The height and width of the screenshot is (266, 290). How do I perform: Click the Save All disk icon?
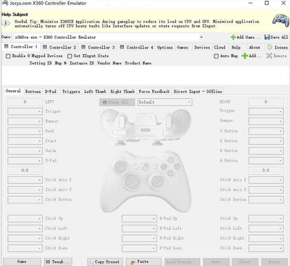point(267,37)
